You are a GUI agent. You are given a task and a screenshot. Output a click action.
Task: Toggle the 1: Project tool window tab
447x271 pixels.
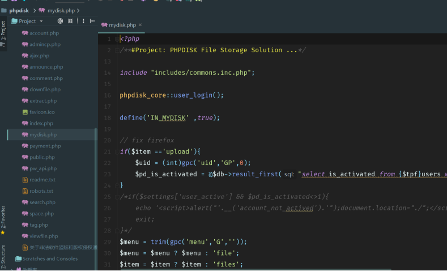pos(3,34)
